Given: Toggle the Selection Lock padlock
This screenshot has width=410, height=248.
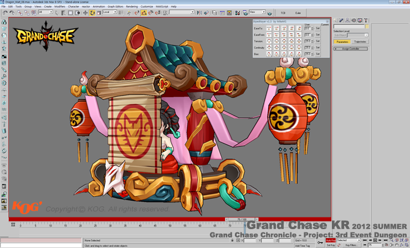Looking at the screenshot, I should pyautogui.click(x=232, y=240).
